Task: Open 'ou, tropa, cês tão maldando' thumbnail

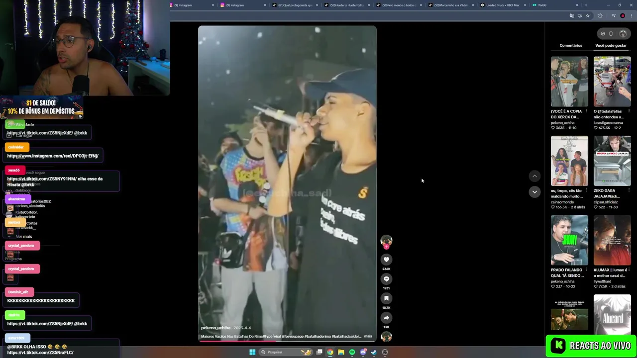Action: click(x=569, y=161)
